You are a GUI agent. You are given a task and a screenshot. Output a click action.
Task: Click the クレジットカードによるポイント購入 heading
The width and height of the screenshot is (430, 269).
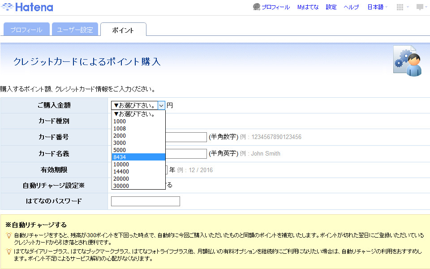click(x=86, y=61)
